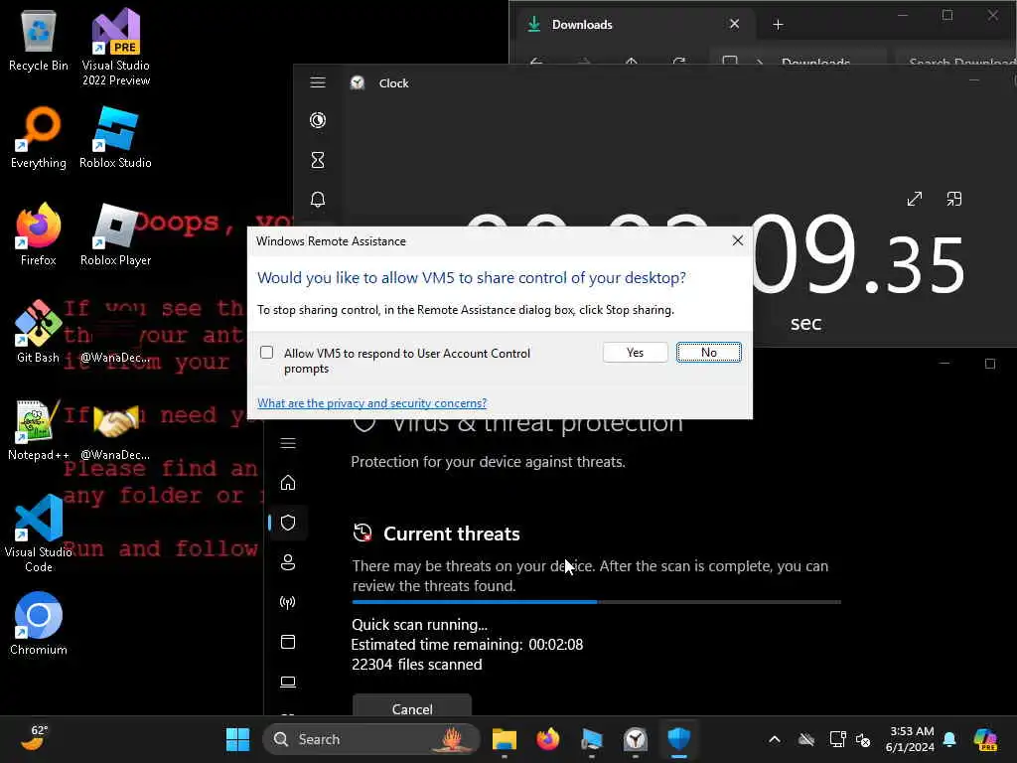The image size is (1017, 763).
Task: Add a new File Explorer tab
Action: pyautogui.click(x=779, y=25)
